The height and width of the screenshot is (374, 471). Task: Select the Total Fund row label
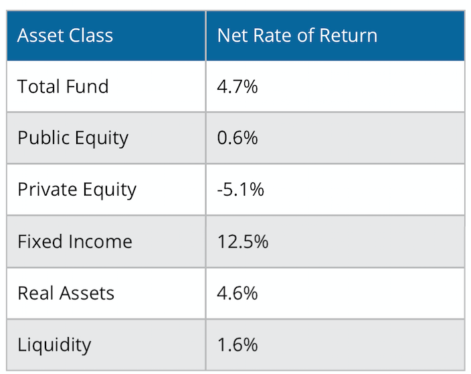click(63, 86)
